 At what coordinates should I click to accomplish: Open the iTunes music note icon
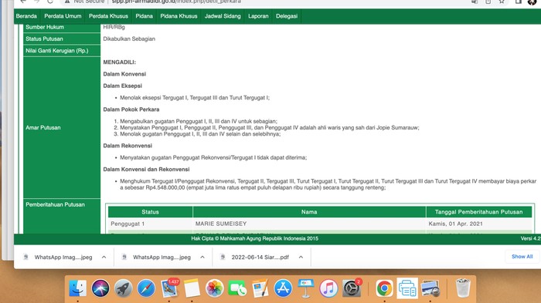coord(328,288)
